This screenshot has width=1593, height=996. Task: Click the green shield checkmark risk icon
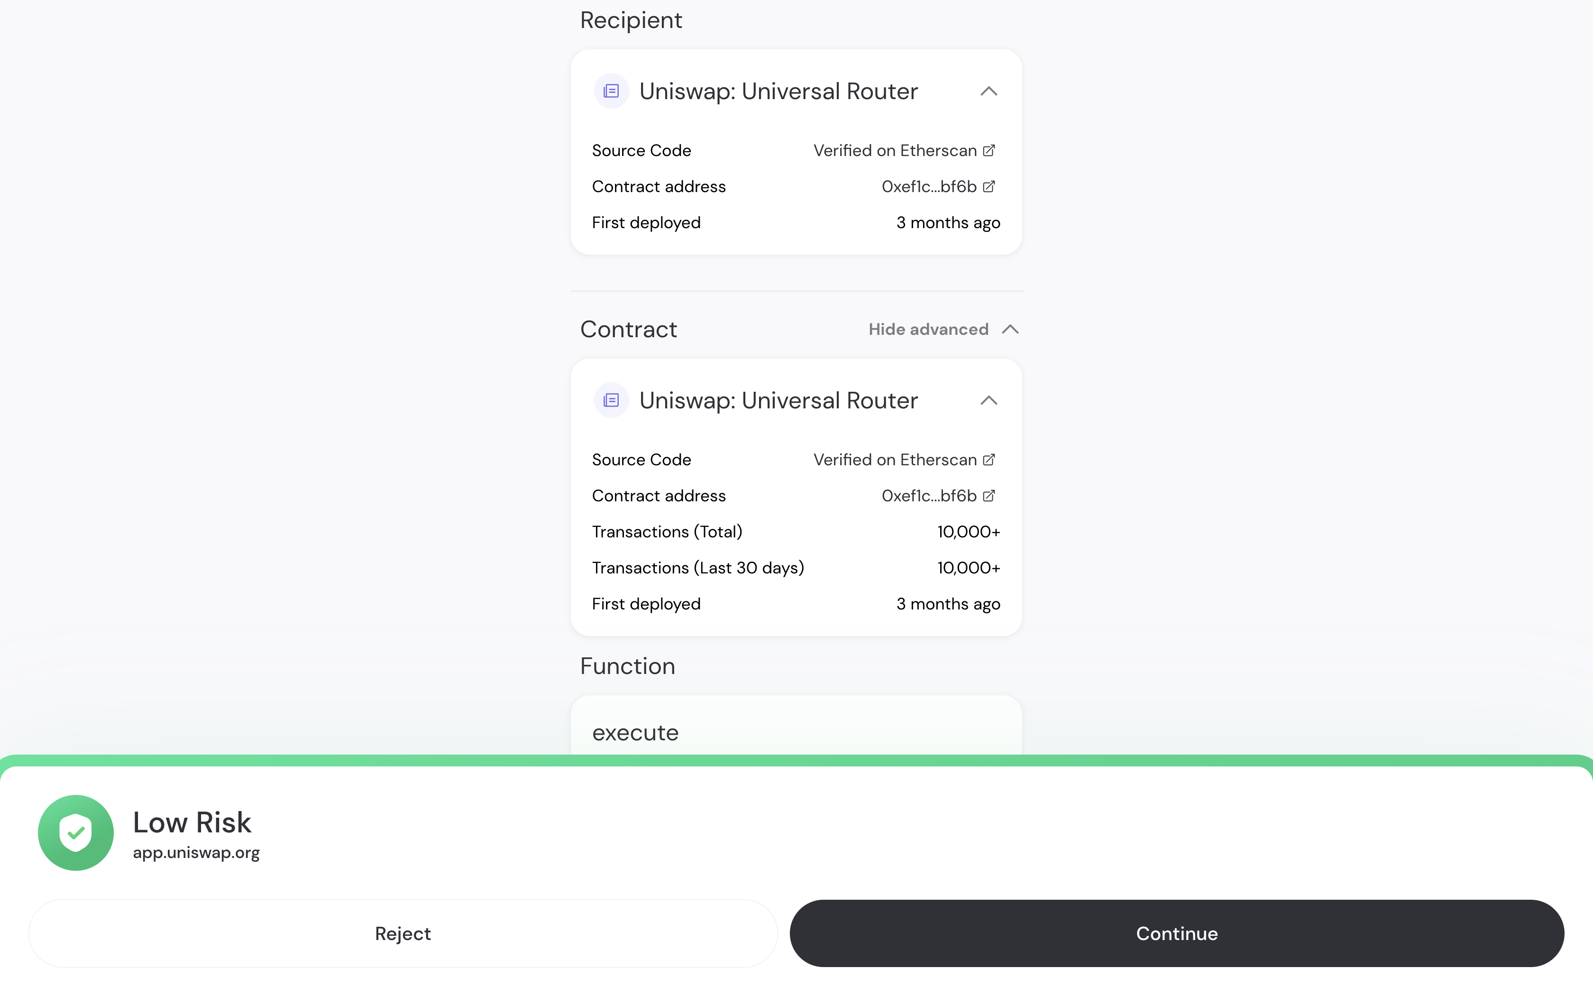[x=75, y=833]
